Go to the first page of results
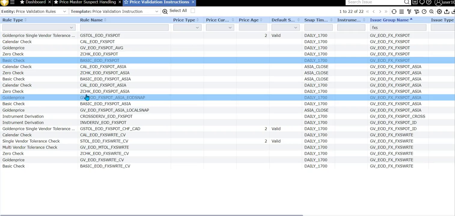This screenshot has height=216, width=455. pos(368,11)
